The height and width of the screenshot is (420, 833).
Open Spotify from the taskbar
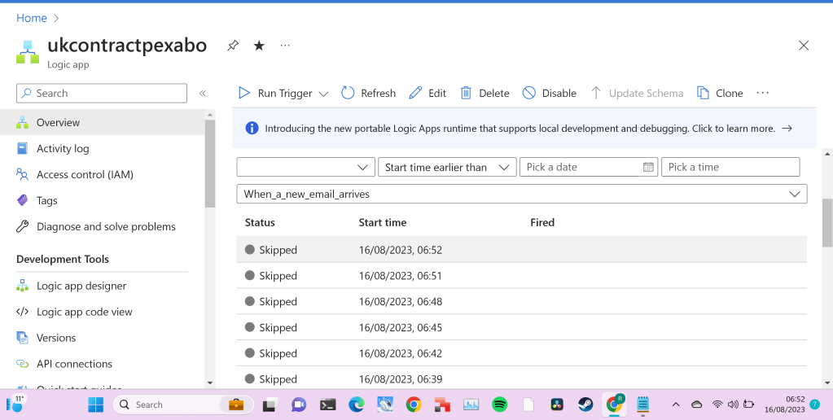pos(499,405)
